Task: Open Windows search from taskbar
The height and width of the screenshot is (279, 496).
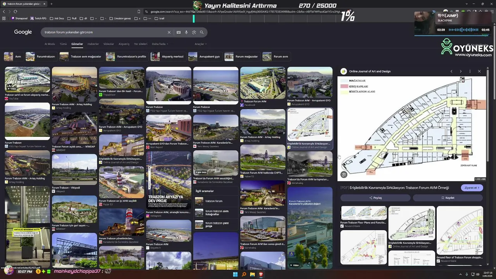Action: pyautogui.click(x=244, y=274)
